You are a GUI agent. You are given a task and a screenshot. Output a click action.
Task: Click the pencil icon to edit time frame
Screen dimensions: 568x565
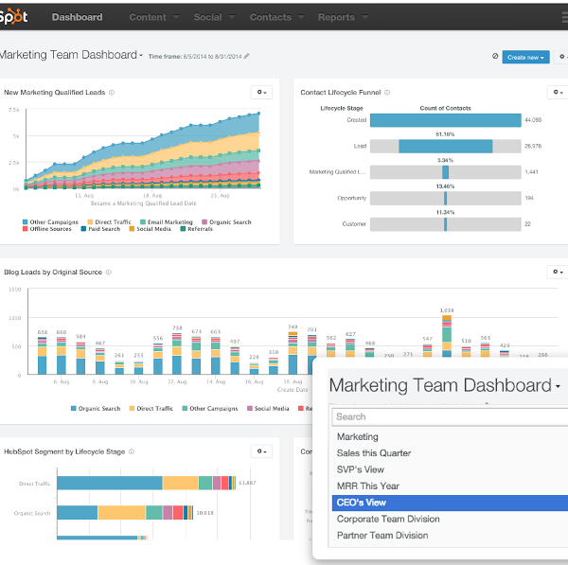click(x=247, y=56)
